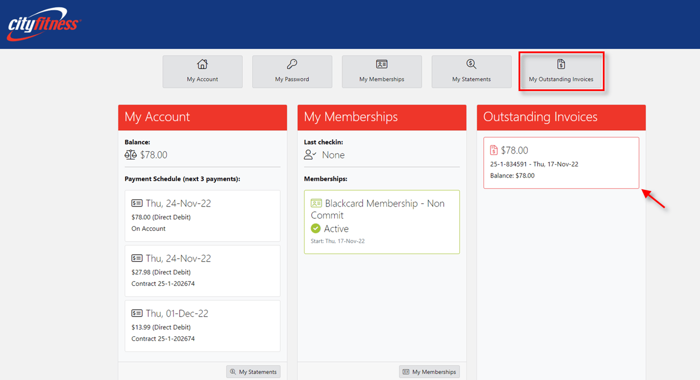Click the balance scale icon beside $78.00
The image size is (700, 380).
point(131,155)
